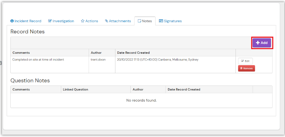This screenshot has height=137, width=285.
Task: Click the Linked Question column header
Action: pyautogui.click(x=75, y=90)
